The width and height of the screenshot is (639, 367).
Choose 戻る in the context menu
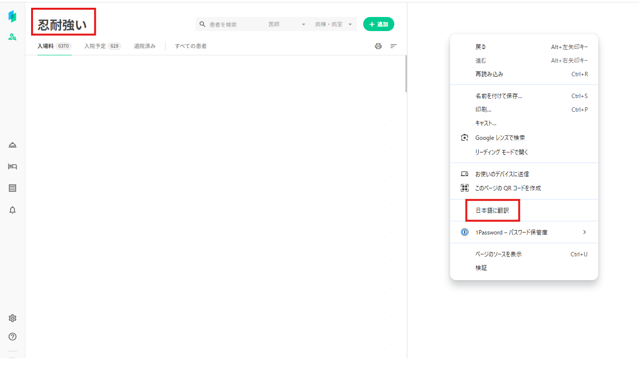[524, 47]
